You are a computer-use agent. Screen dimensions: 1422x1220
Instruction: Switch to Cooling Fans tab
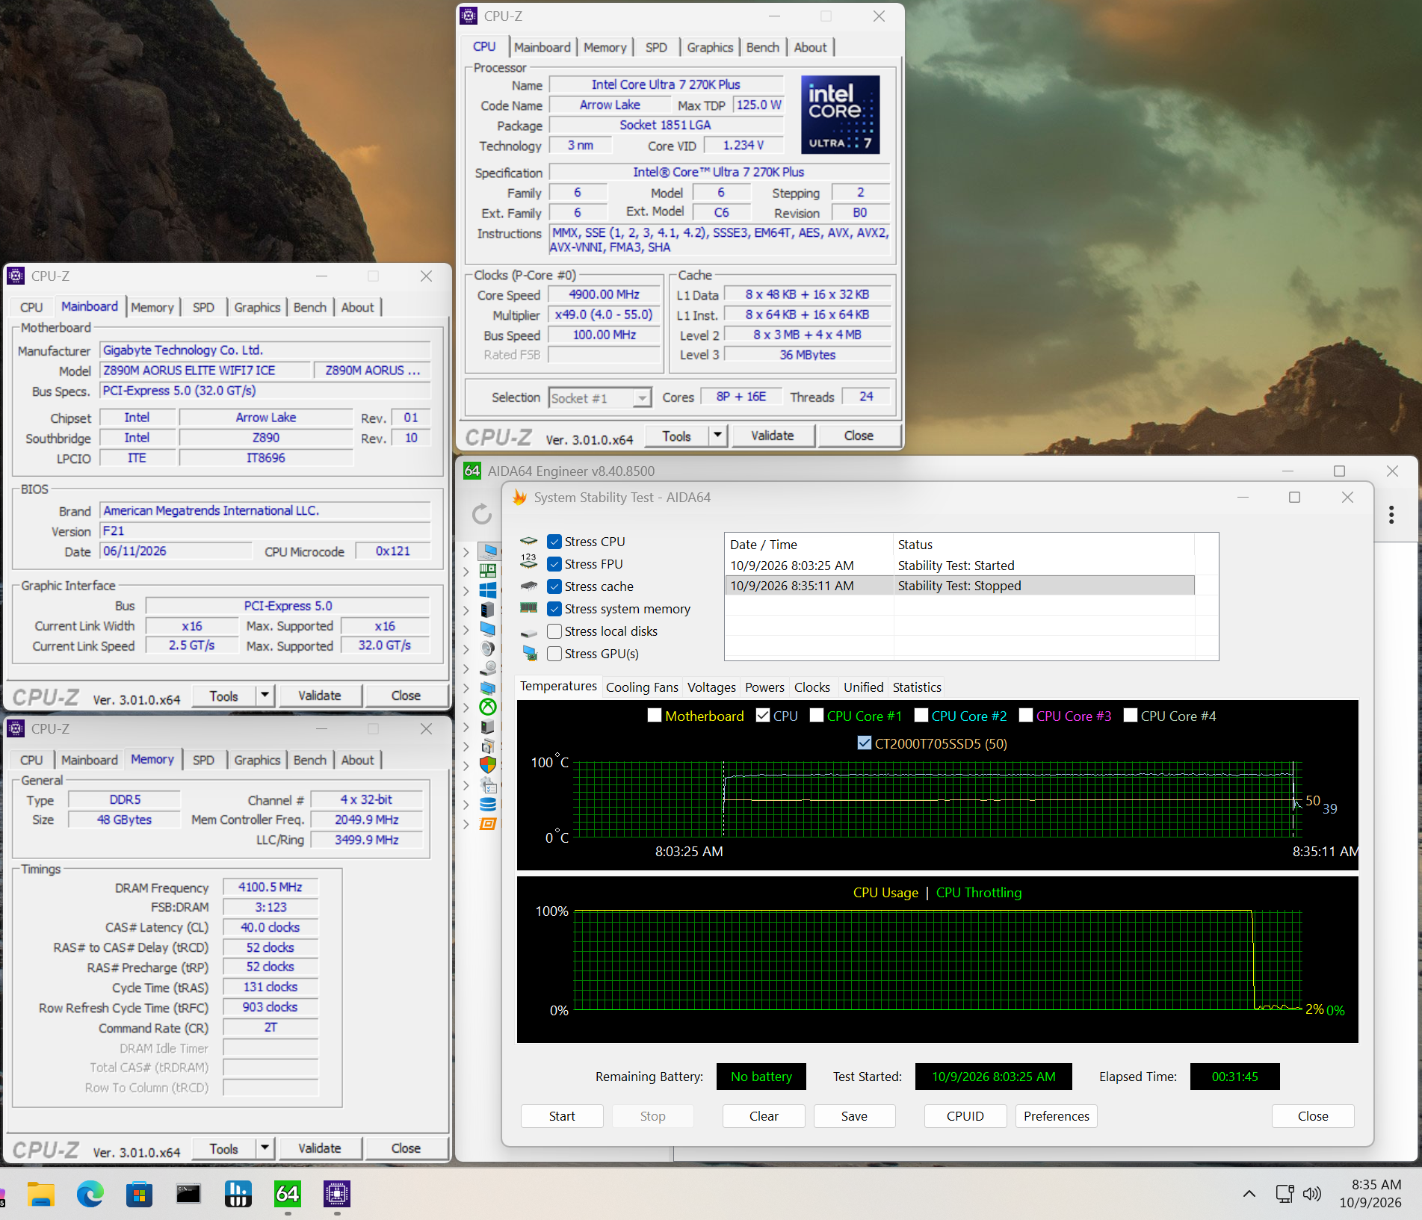642,687
